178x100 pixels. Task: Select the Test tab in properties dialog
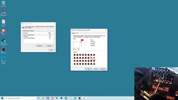tap(77, 33)
